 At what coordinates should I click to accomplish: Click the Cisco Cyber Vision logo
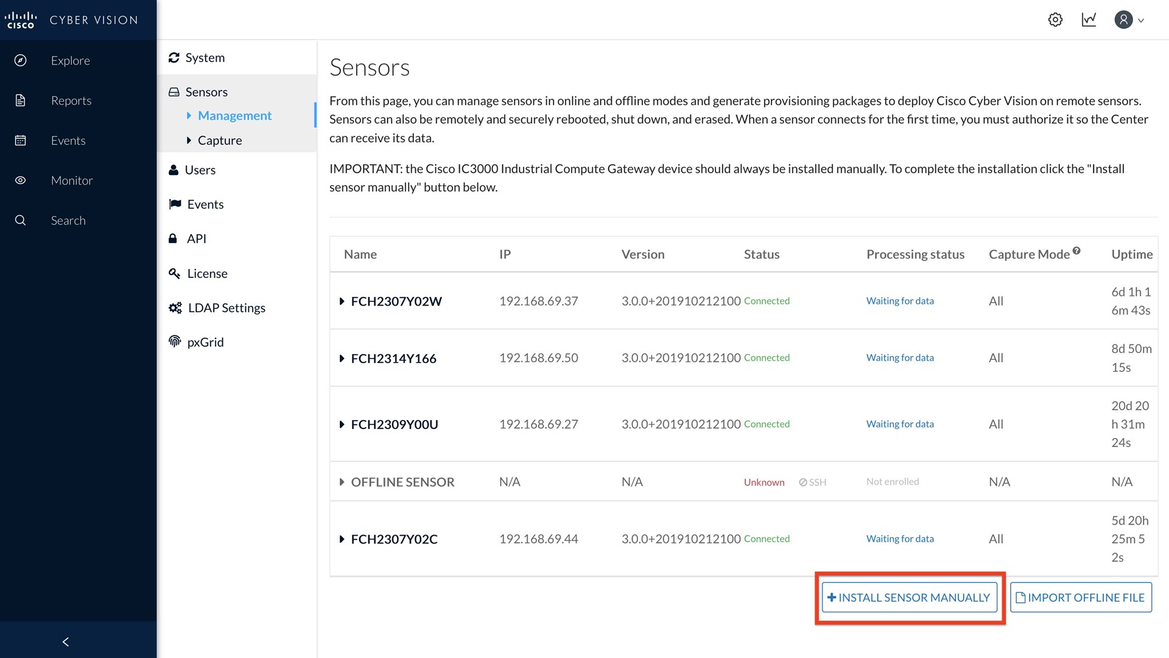(x=71, y=20)
